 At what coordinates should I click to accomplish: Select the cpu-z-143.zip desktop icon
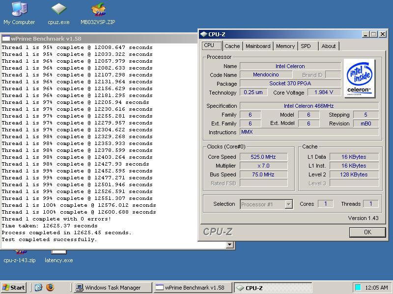[x=20, y=256]
